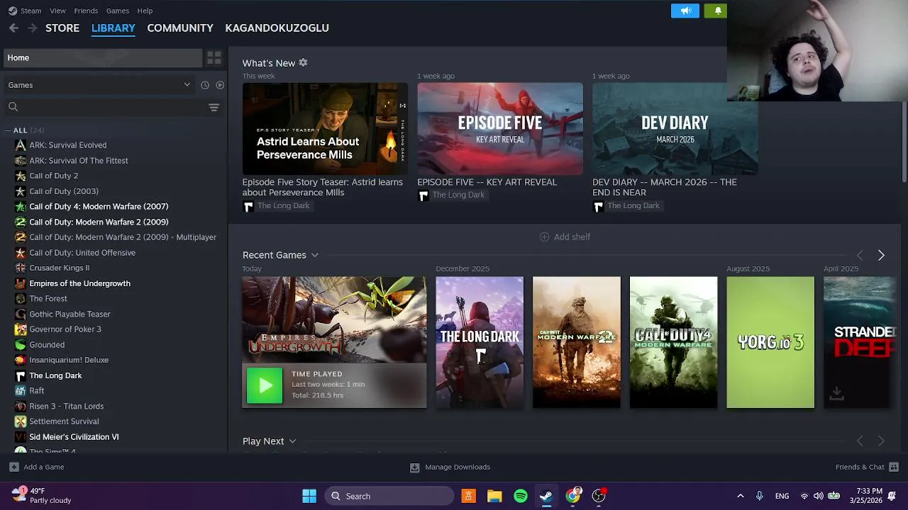Open the Games filter dropdown

coord(99,85)
